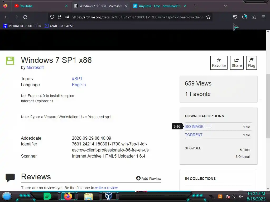Open File Explorer from taskbar
270x202 pixels.
tap(89, 196)
